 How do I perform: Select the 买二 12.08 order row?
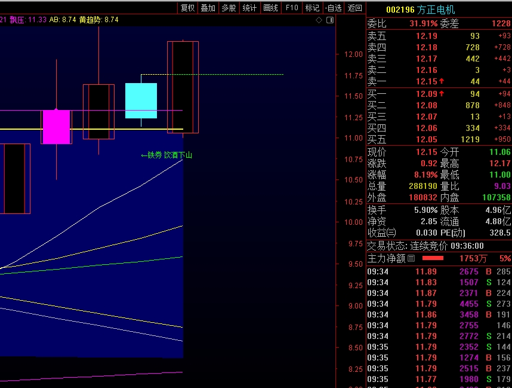point(439,105)
